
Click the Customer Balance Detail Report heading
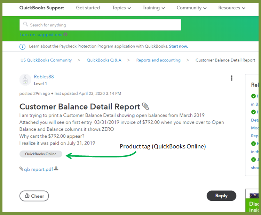(80, 106)
